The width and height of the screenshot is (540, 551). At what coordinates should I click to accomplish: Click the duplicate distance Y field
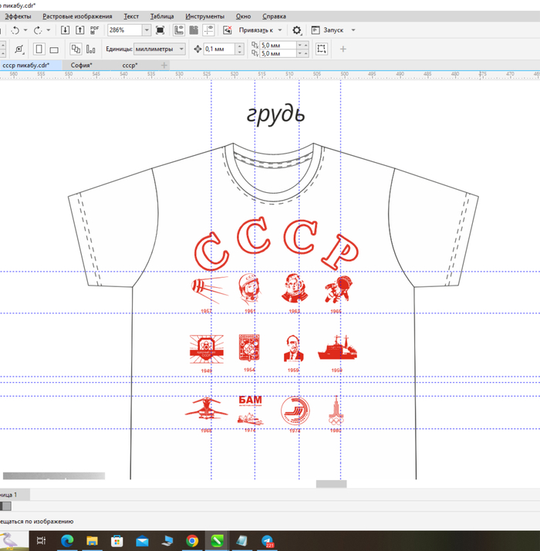[278, 53]
